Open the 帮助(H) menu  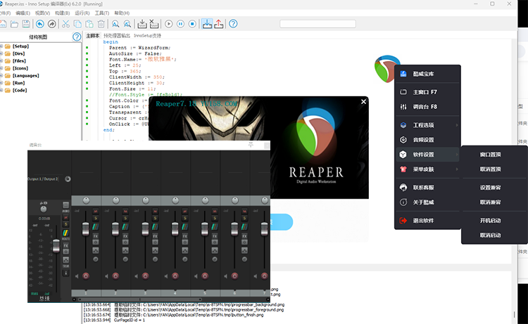point(122,13)
